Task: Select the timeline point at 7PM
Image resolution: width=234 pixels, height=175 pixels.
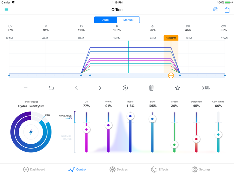Action: coord(180,75)
